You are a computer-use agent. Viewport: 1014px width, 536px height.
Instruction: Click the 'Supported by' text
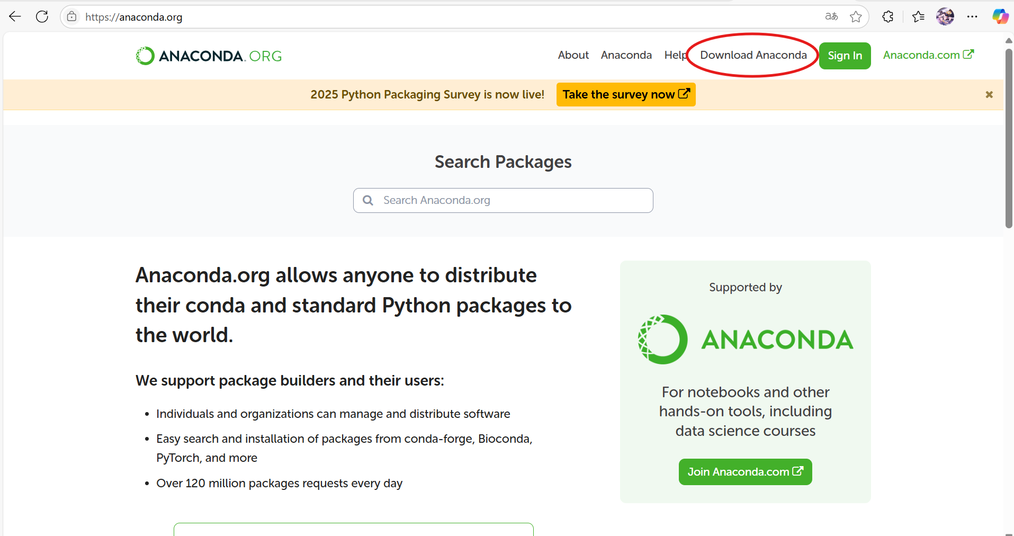[746, 287]
